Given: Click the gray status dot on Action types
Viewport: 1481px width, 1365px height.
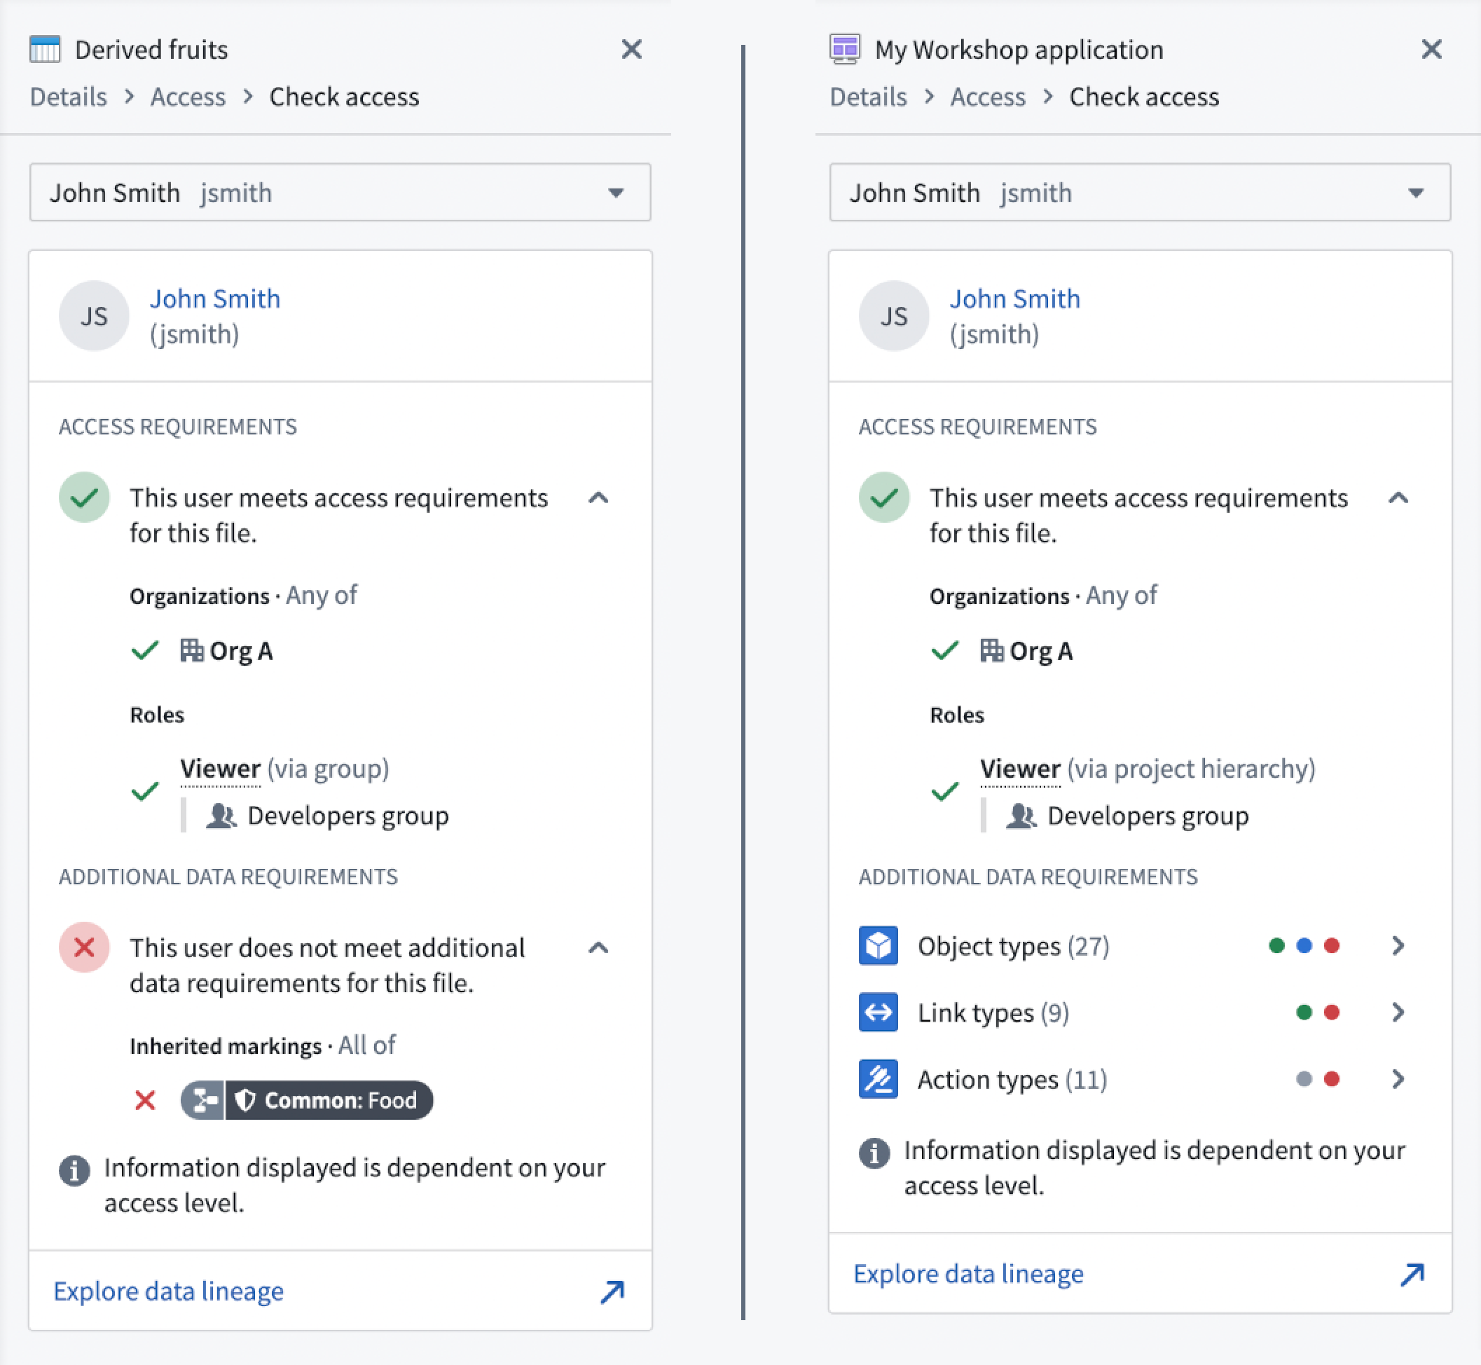Looking at the screenshot, I should coord(1304,1079).
